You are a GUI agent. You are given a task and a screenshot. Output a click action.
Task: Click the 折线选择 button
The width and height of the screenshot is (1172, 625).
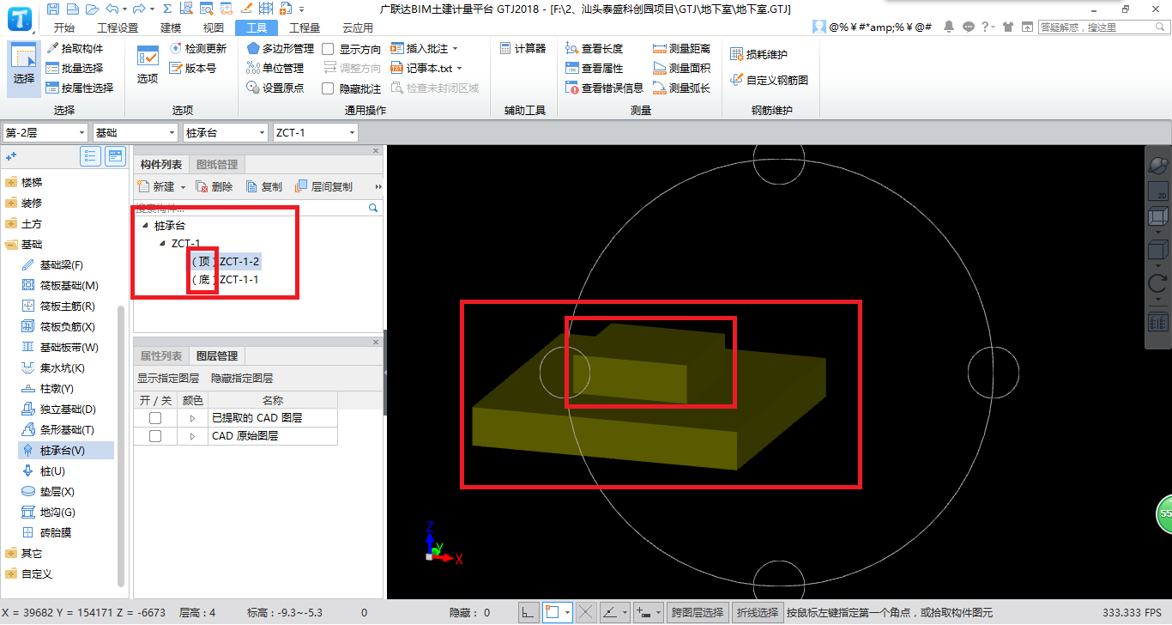(x=758, y=612)
